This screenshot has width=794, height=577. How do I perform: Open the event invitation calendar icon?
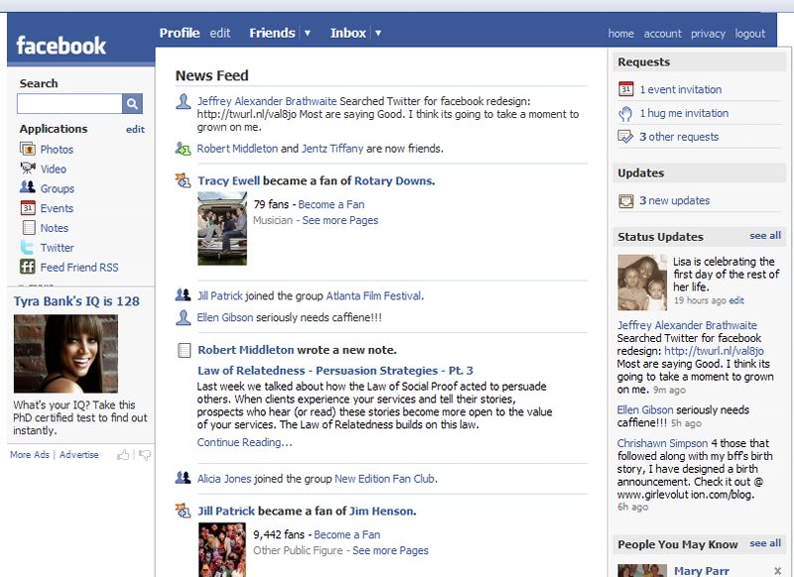pyautogui.click(x=628, y=89)
